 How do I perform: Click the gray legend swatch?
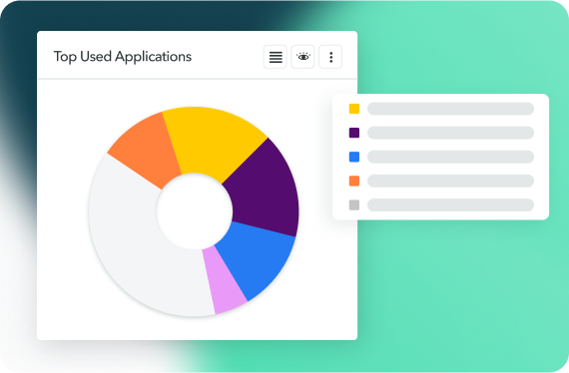[354, 205]
